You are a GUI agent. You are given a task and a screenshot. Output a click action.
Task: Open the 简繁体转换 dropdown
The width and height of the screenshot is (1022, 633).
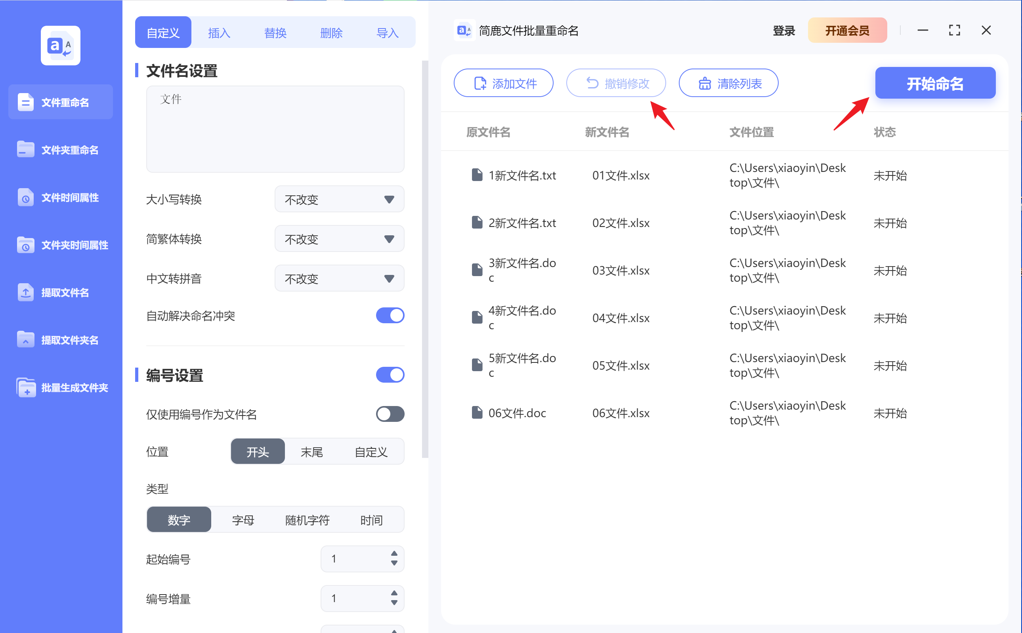click(x=339, y=238)
